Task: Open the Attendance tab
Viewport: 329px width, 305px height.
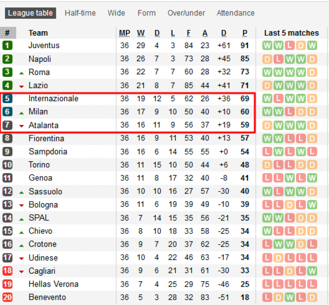Action: (235, 13)
